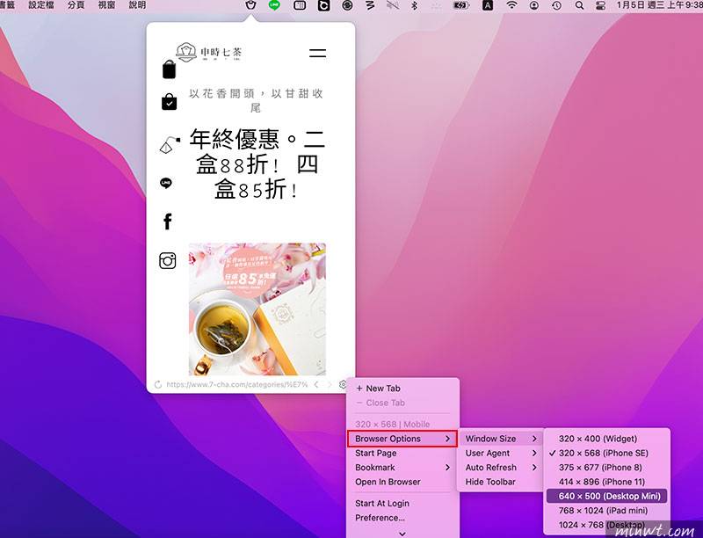Select Hide Toolbar option
The width and height of the screenshot is (703, 538).
(x=501, y=482)
